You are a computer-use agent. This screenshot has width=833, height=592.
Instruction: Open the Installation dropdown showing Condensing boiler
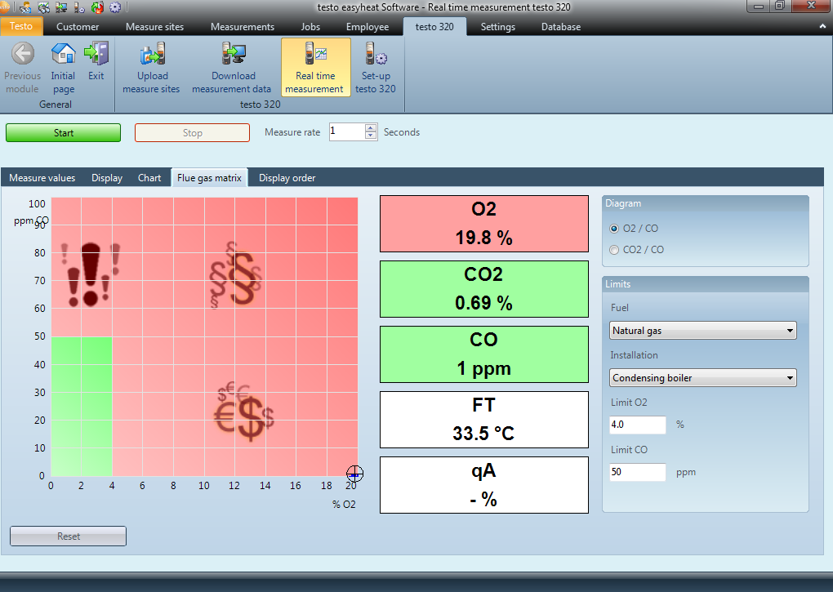(703, 377)
